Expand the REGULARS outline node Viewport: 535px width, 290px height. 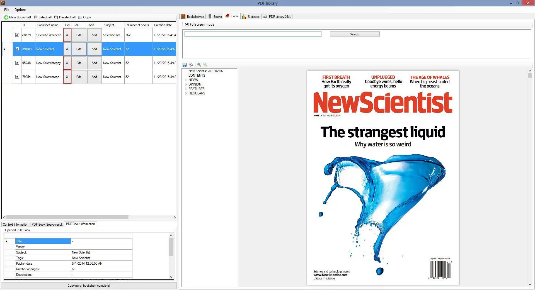point(186,93)
